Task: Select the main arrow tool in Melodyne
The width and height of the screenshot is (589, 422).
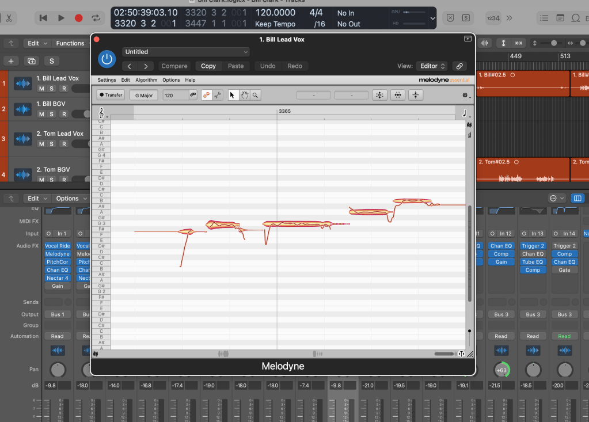Action: [x=233, y=95]
